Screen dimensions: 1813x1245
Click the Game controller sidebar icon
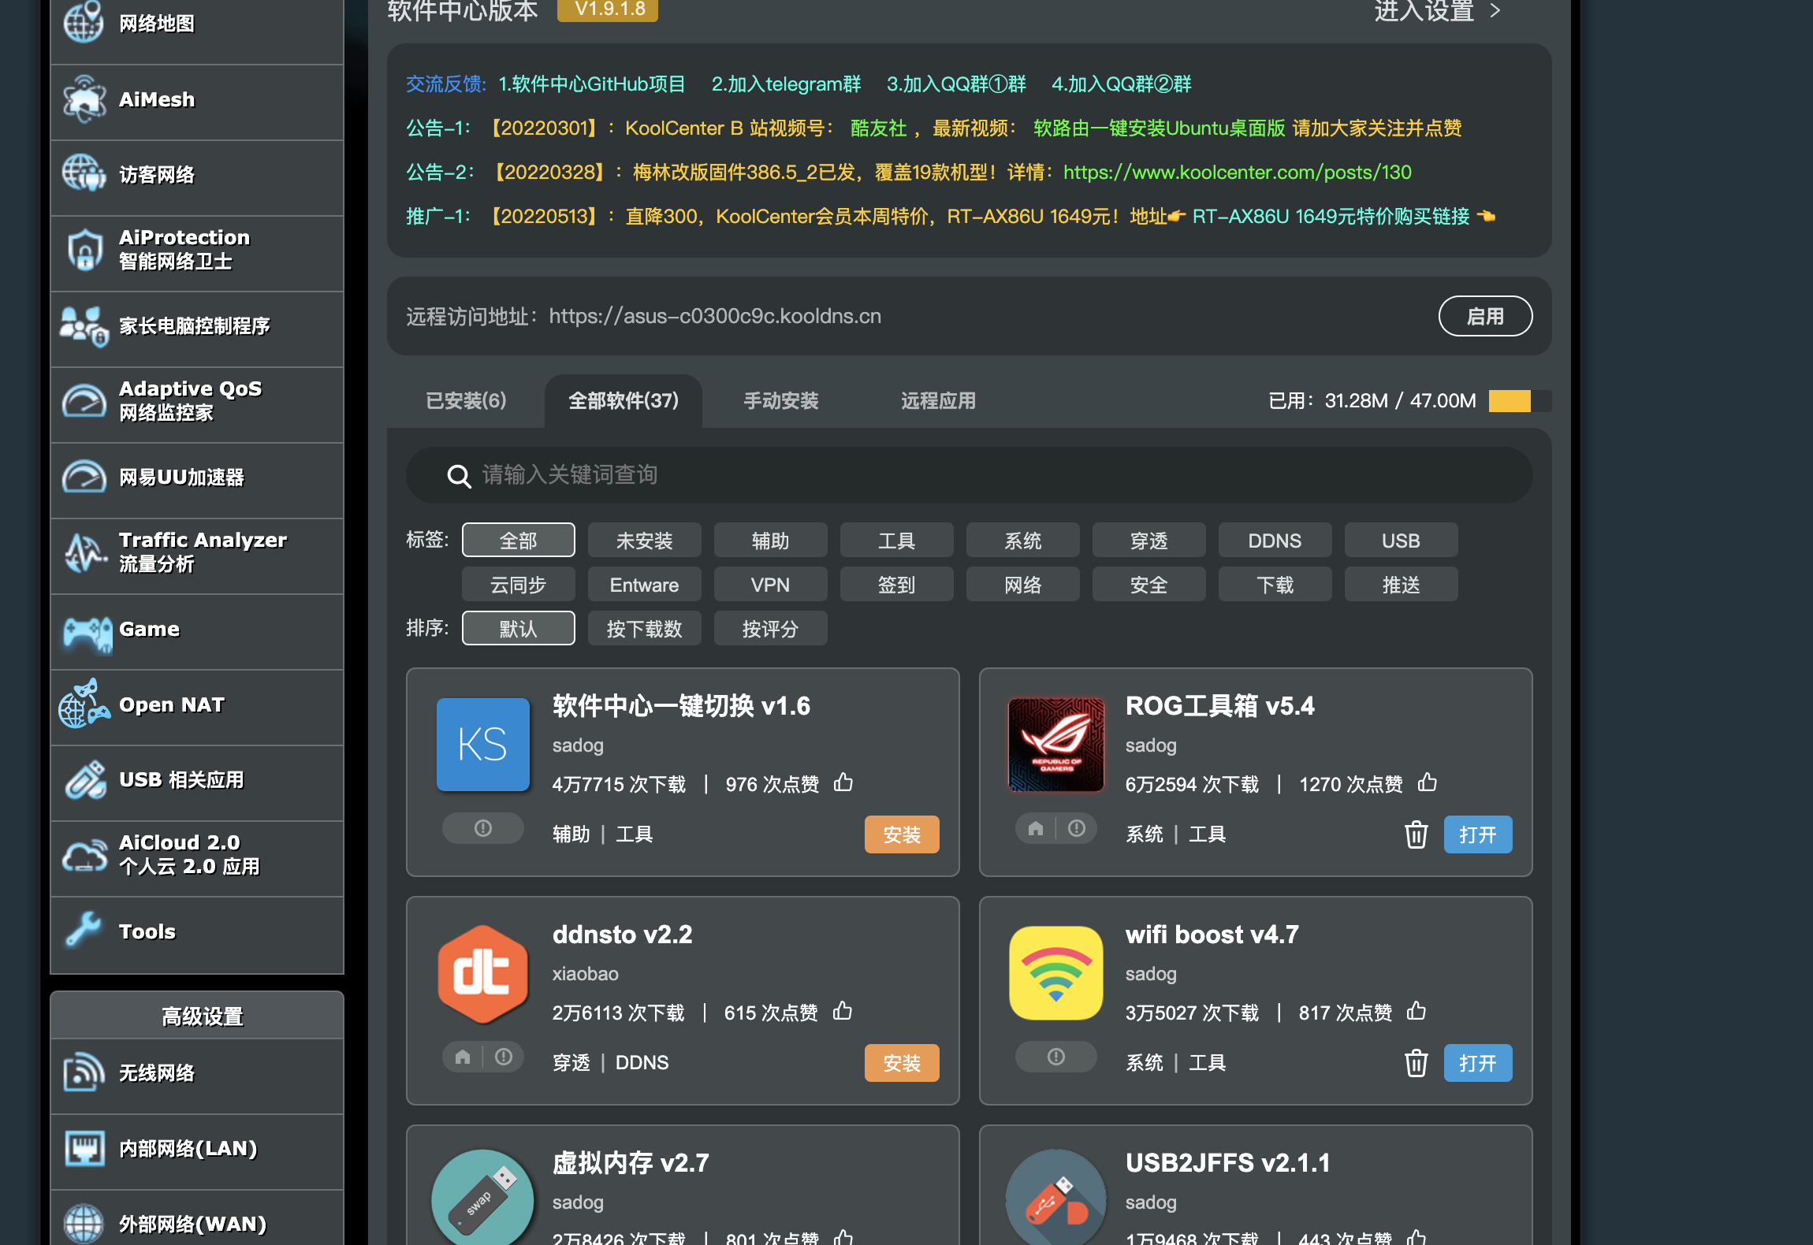85,630
